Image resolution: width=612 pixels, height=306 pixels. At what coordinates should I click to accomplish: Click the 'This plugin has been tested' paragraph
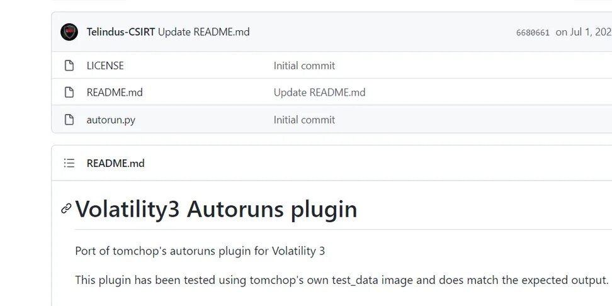[x=341, y=280]
